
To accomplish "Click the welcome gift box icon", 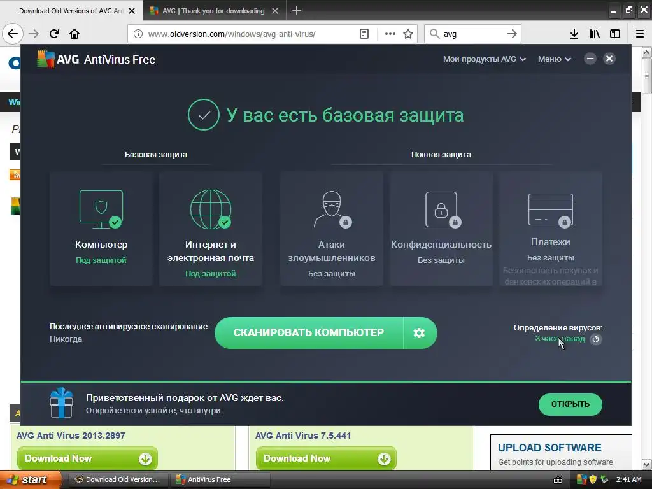I will coord(62,403).
